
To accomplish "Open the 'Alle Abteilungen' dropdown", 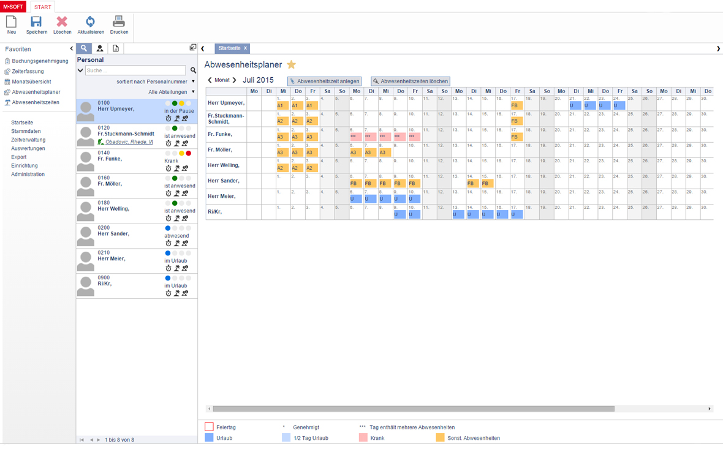I will 172,92.
